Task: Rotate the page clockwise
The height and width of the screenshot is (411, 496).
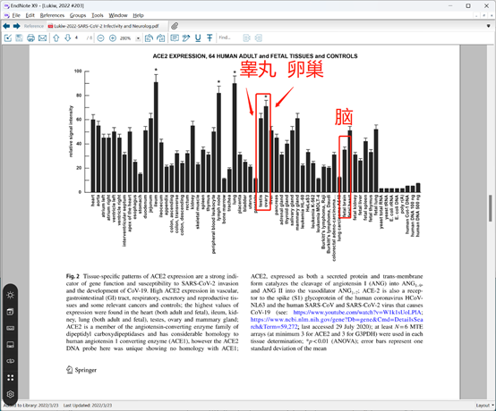Action: pyautogui.click(x=160, y=38)
